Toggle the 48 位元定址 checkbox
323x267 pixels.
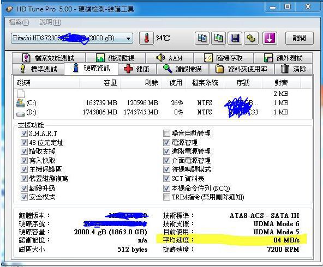(24, 142)
